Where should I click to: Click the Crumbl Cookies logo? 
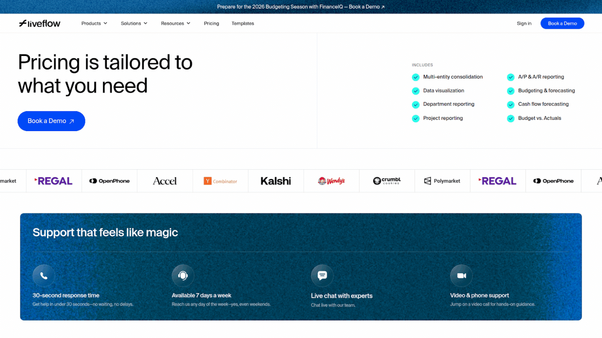(x=387, y=181)
